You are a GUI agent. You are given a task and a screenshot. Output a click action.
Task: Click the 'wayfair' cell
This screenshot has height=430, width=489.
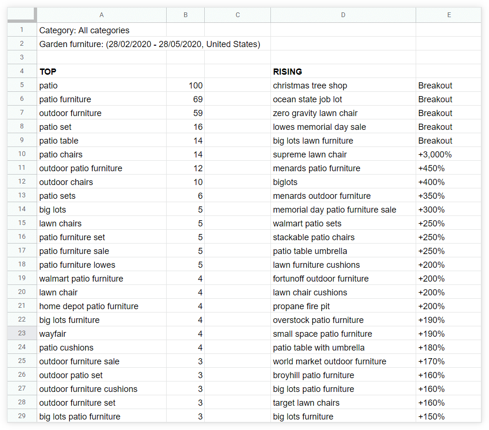click(102, 333)
